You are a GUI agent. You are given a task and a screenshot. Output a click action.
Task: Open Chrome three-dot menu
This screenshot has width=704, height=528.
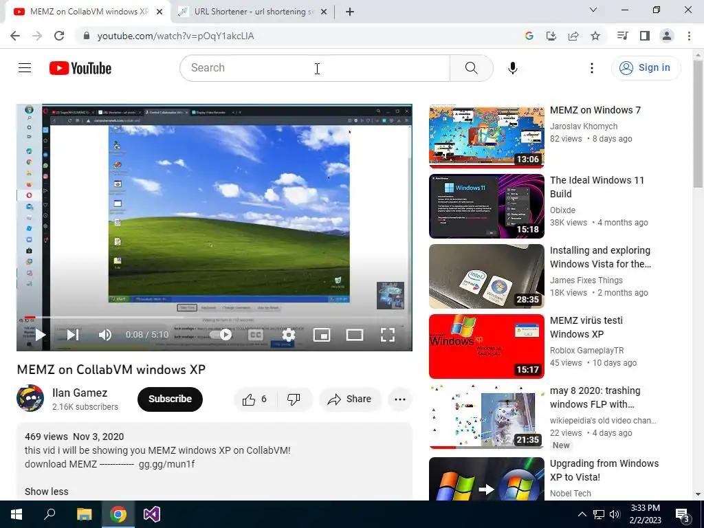click(689, 36)
